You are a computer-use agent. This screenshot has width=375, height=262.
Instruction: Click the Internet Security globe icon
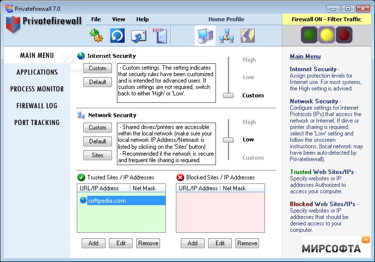[x=81, y=56]
